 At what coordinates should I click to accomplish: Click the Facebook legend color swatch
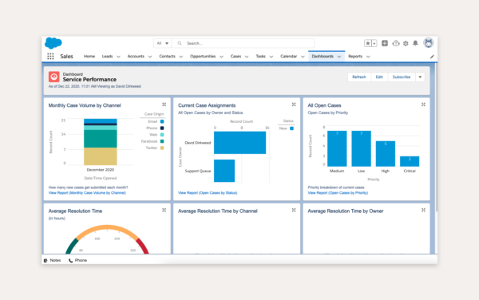[162, 141]
